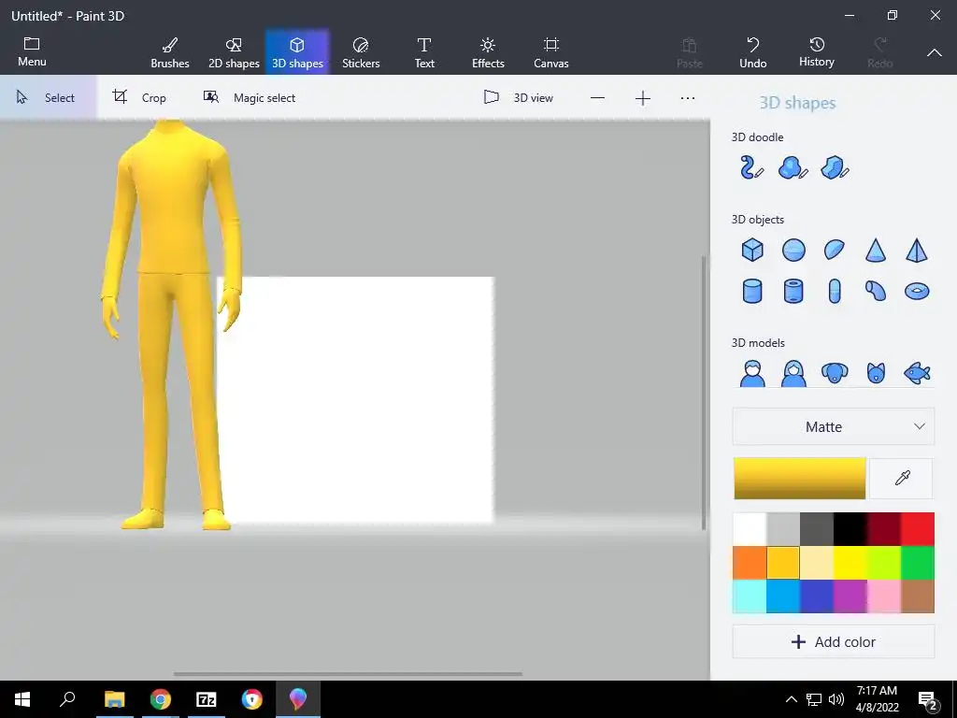Undo the last action

(753, 52)
